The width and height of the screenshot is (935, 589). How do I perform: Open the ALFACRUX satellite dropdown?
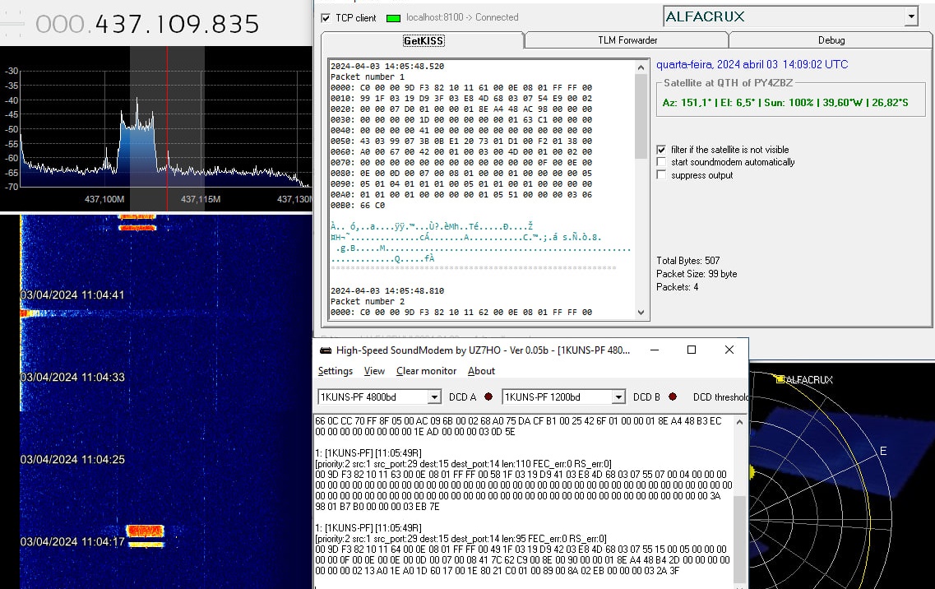click(x=910, y=16)
